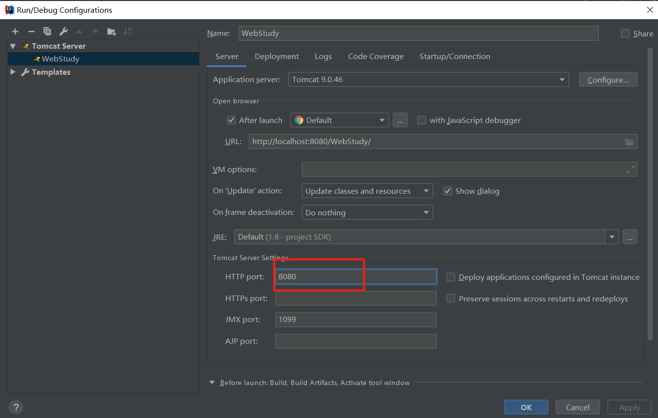Enable Deploy applications configured in Tomcat instance
658x418 pixels.
450,277
